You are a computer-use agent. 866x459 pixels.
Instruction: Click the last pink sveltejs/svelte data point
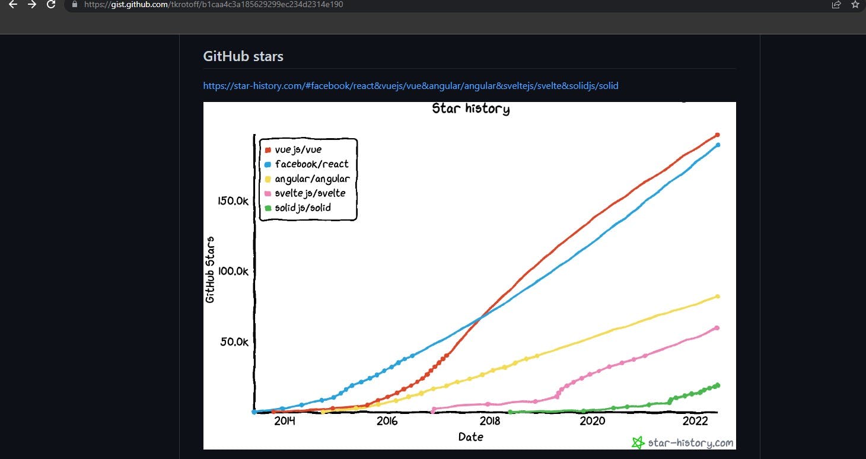(x=717, y=328)
